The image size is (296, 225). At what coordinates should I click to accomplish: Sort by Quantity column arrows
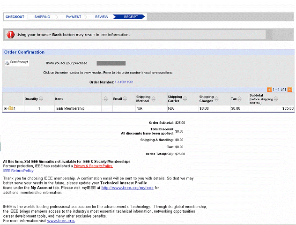coord(41,98)
